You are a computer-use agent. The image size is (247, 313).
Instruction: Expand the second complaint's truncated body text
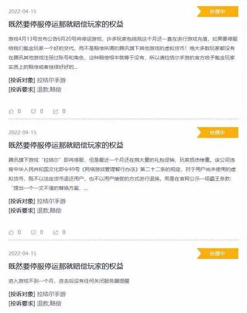coord(86,188)
